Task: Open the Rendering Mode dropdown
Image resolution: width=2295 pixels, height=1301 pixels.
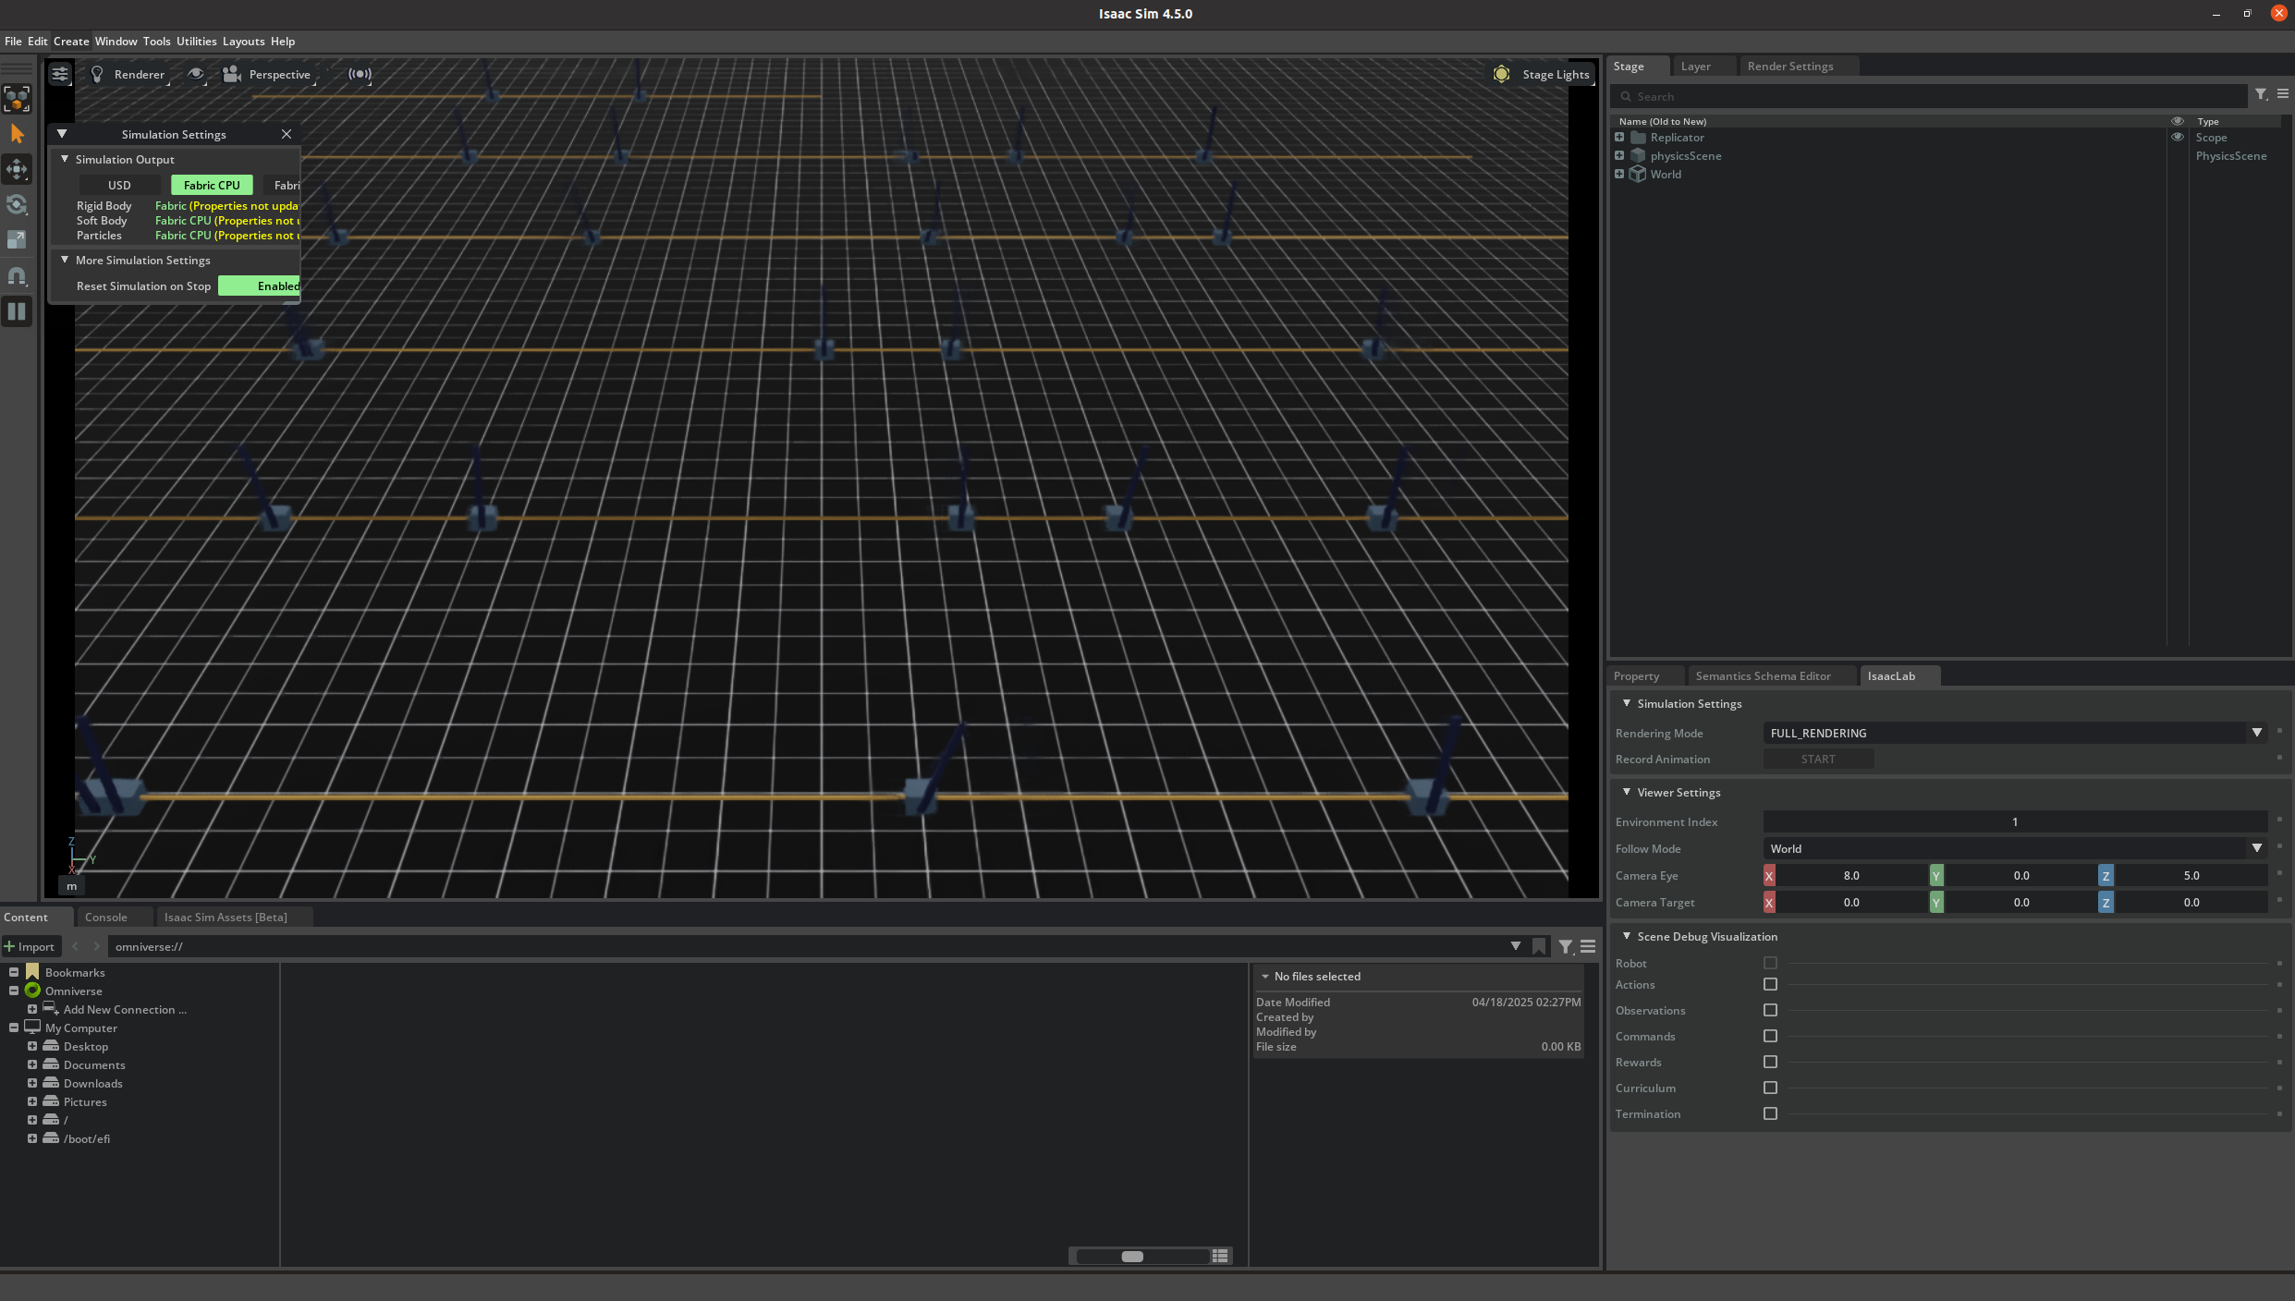Action: pos(2256,733)
